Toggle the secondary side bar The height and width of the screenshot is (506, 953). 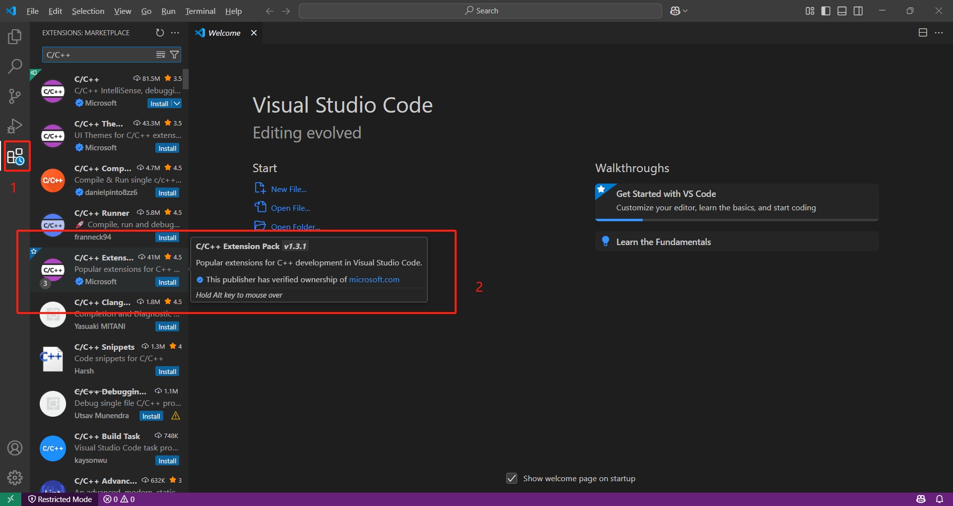coord(858,11)
